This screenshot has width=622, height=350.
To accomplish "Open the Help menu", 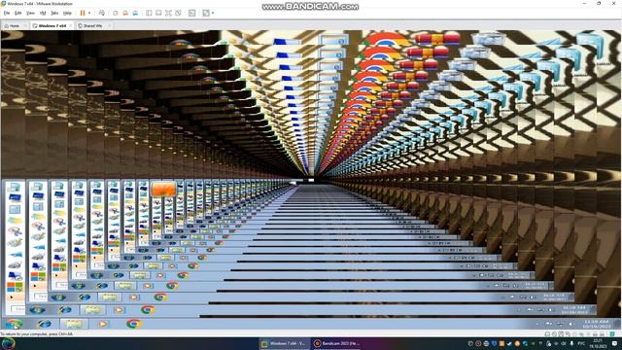I will coord(67,13).
